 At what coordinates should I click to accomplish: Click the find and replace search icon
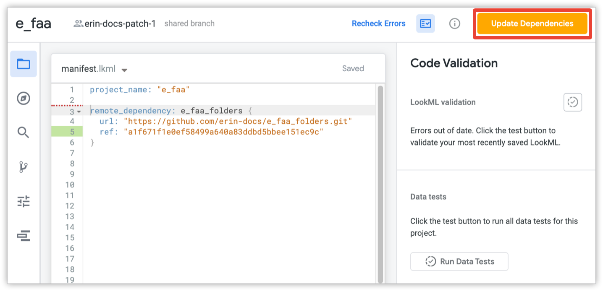pyautogui.click(x=24, y=133)
